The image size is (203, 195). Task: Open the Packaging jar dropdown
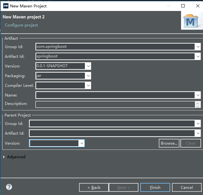[88, 76]
